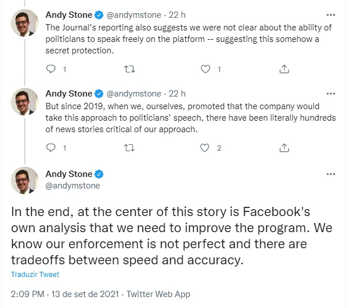Share the 'But since 2019' tweet
Viewport: 349px width, 308px height.
[x=284, y=148]
